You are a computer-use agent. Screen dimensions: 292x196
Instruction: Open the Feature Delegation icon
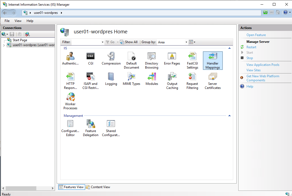[x=91, y=128]
